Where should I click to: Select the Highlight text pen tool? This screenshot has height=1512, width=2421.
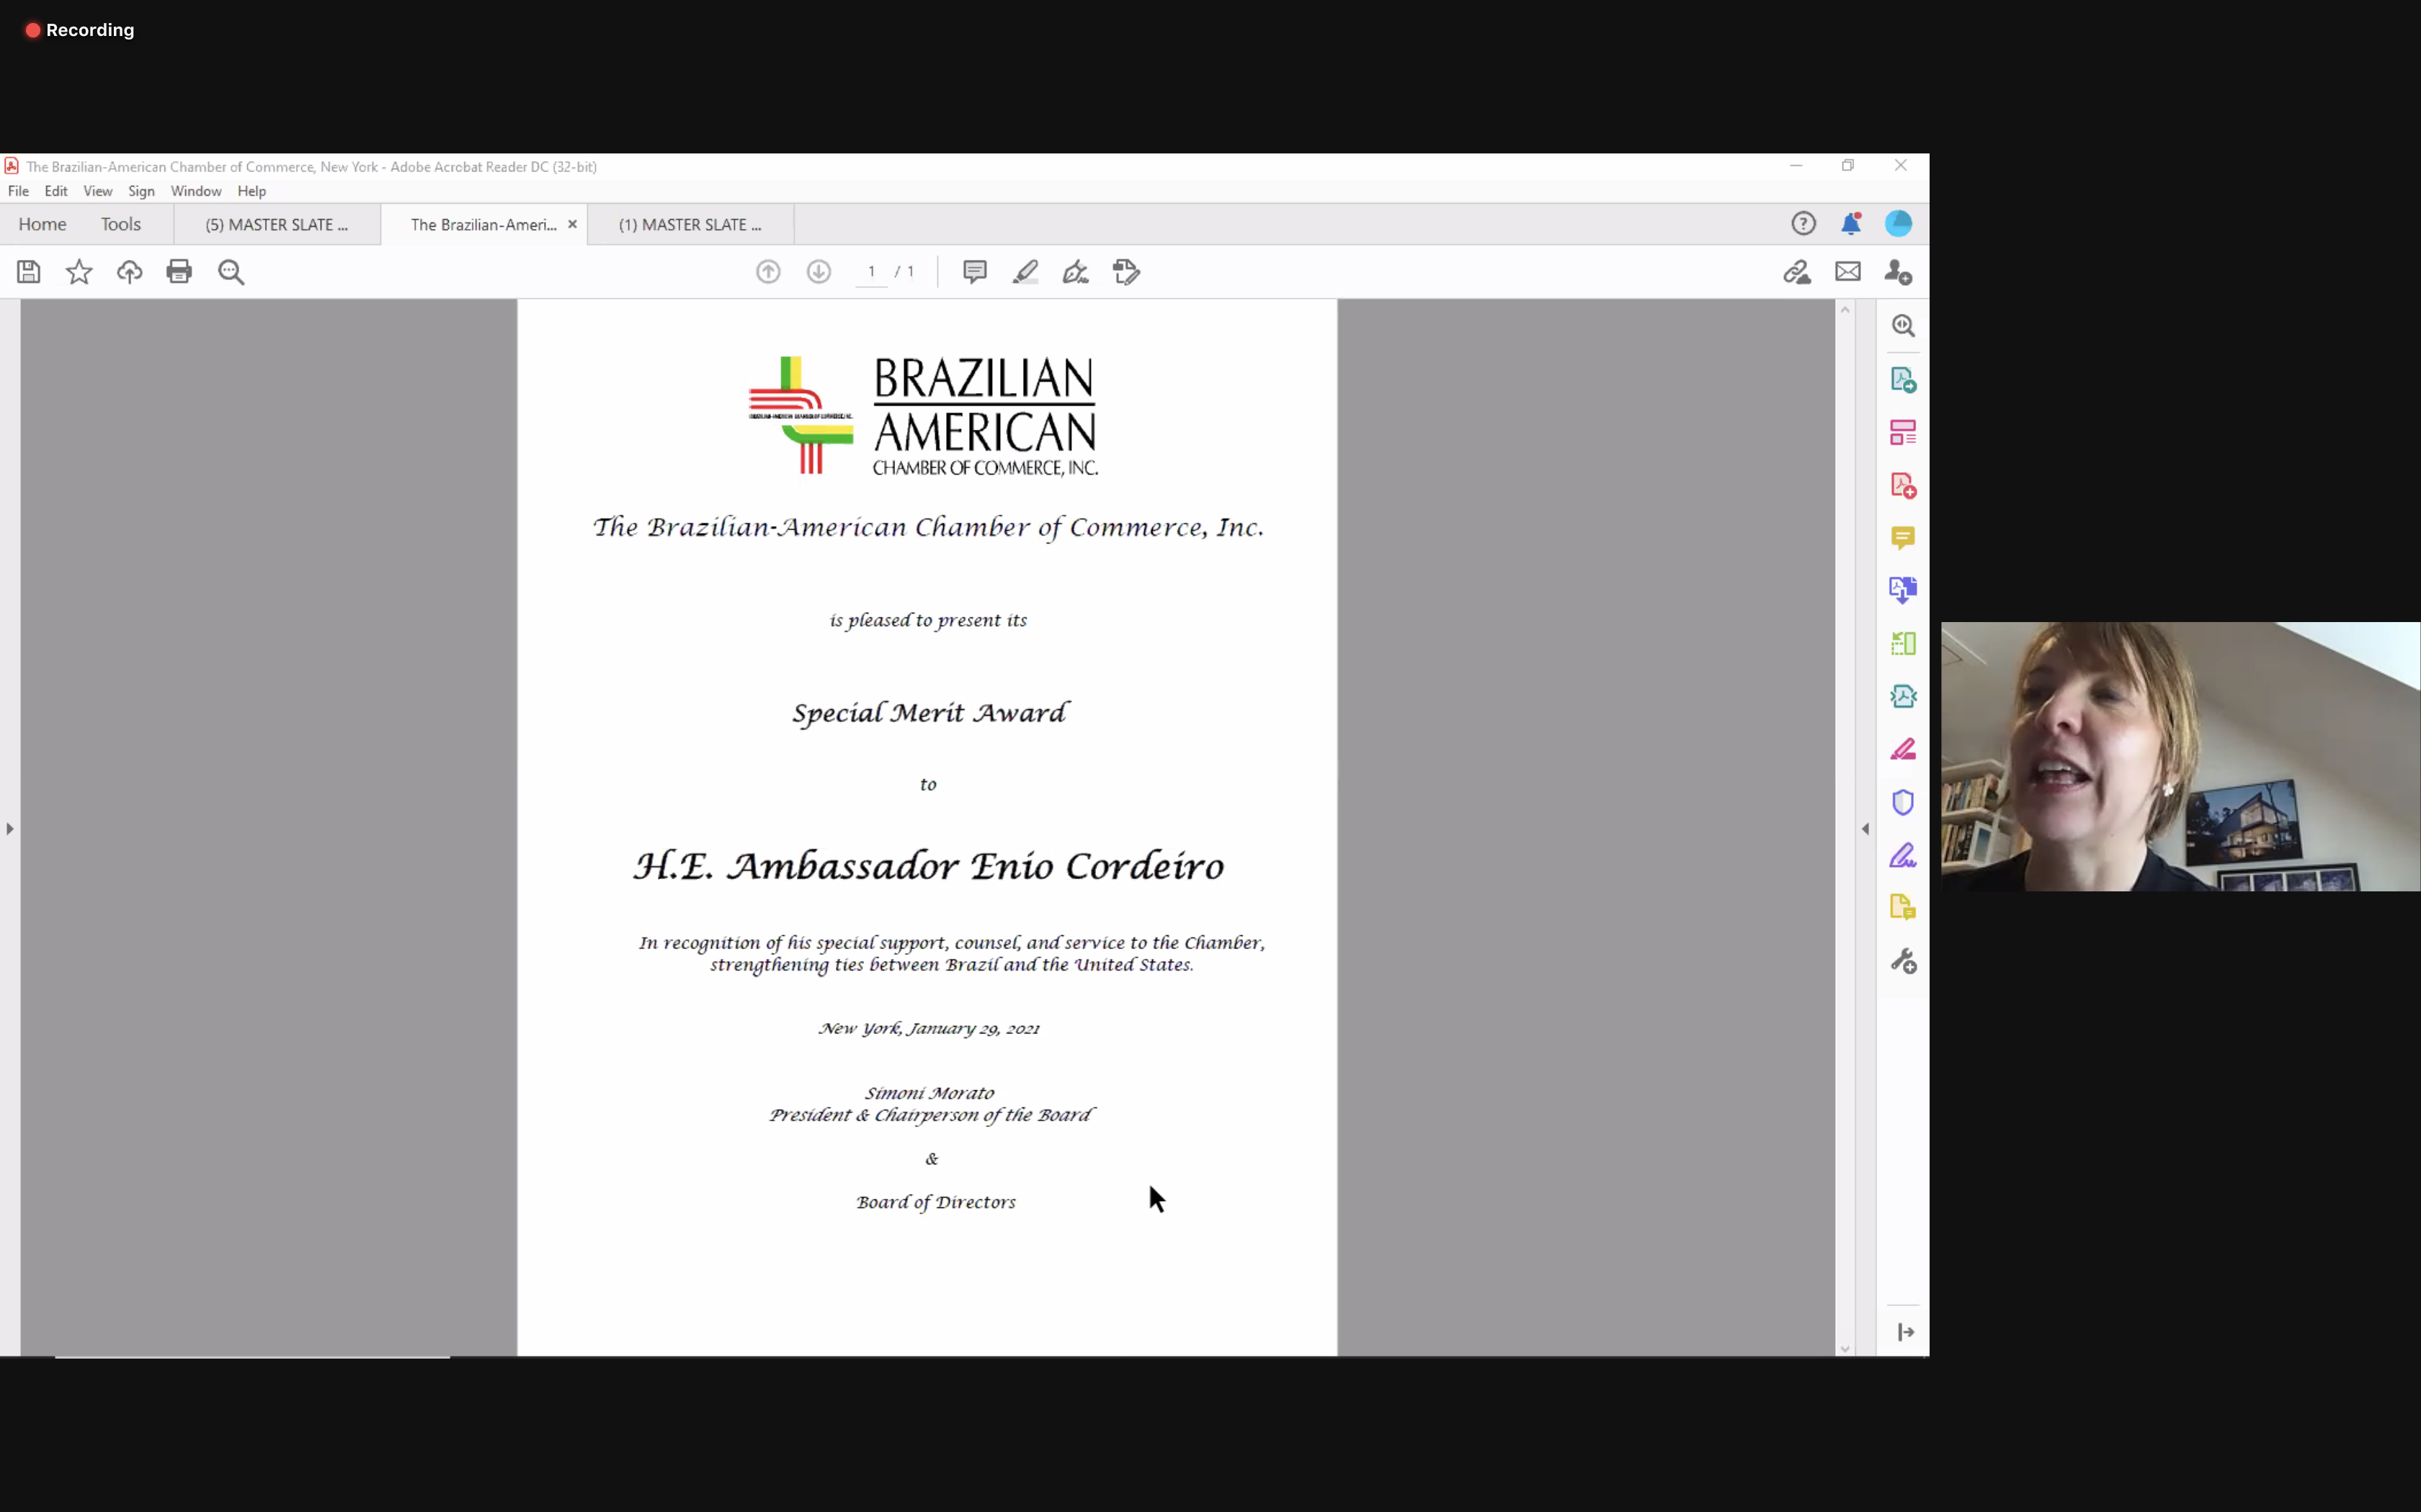(x=1025, y=272)
